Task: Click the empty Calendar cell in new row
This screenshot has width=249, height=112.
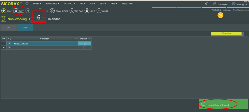Action: tap(46, 48)
